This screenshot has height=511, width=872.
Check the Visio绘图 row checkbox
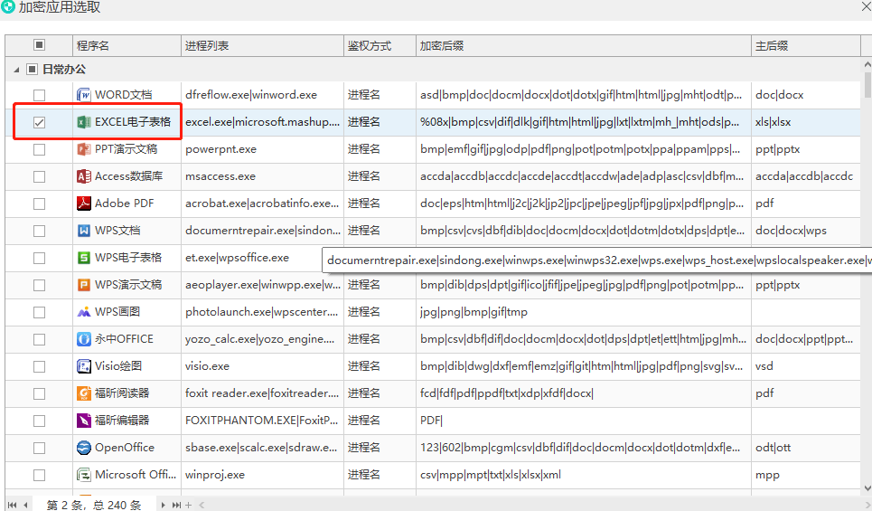tap(39, 367)
